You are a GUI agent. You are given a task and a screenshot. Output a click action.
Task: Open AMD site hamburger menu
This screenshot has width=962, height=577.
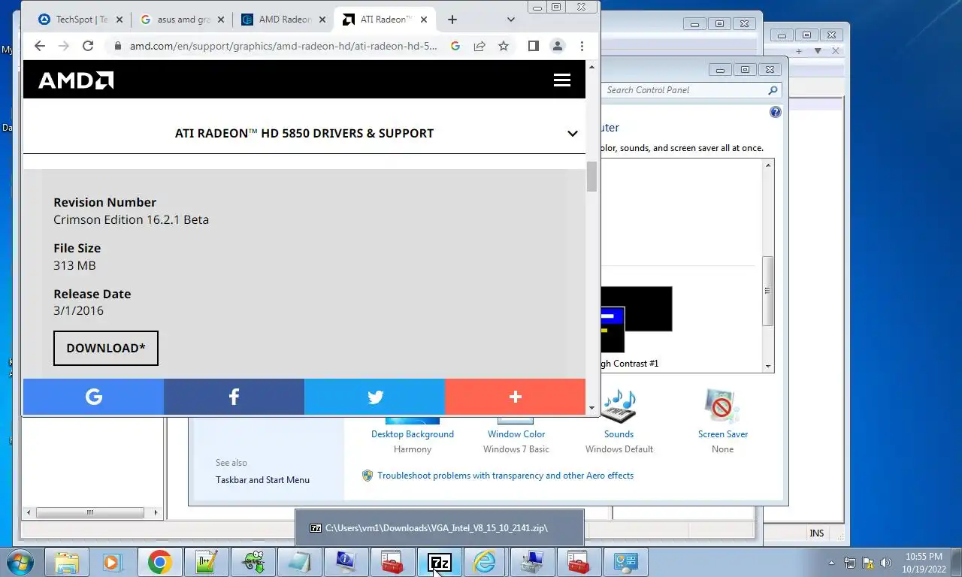click(562, 80)
